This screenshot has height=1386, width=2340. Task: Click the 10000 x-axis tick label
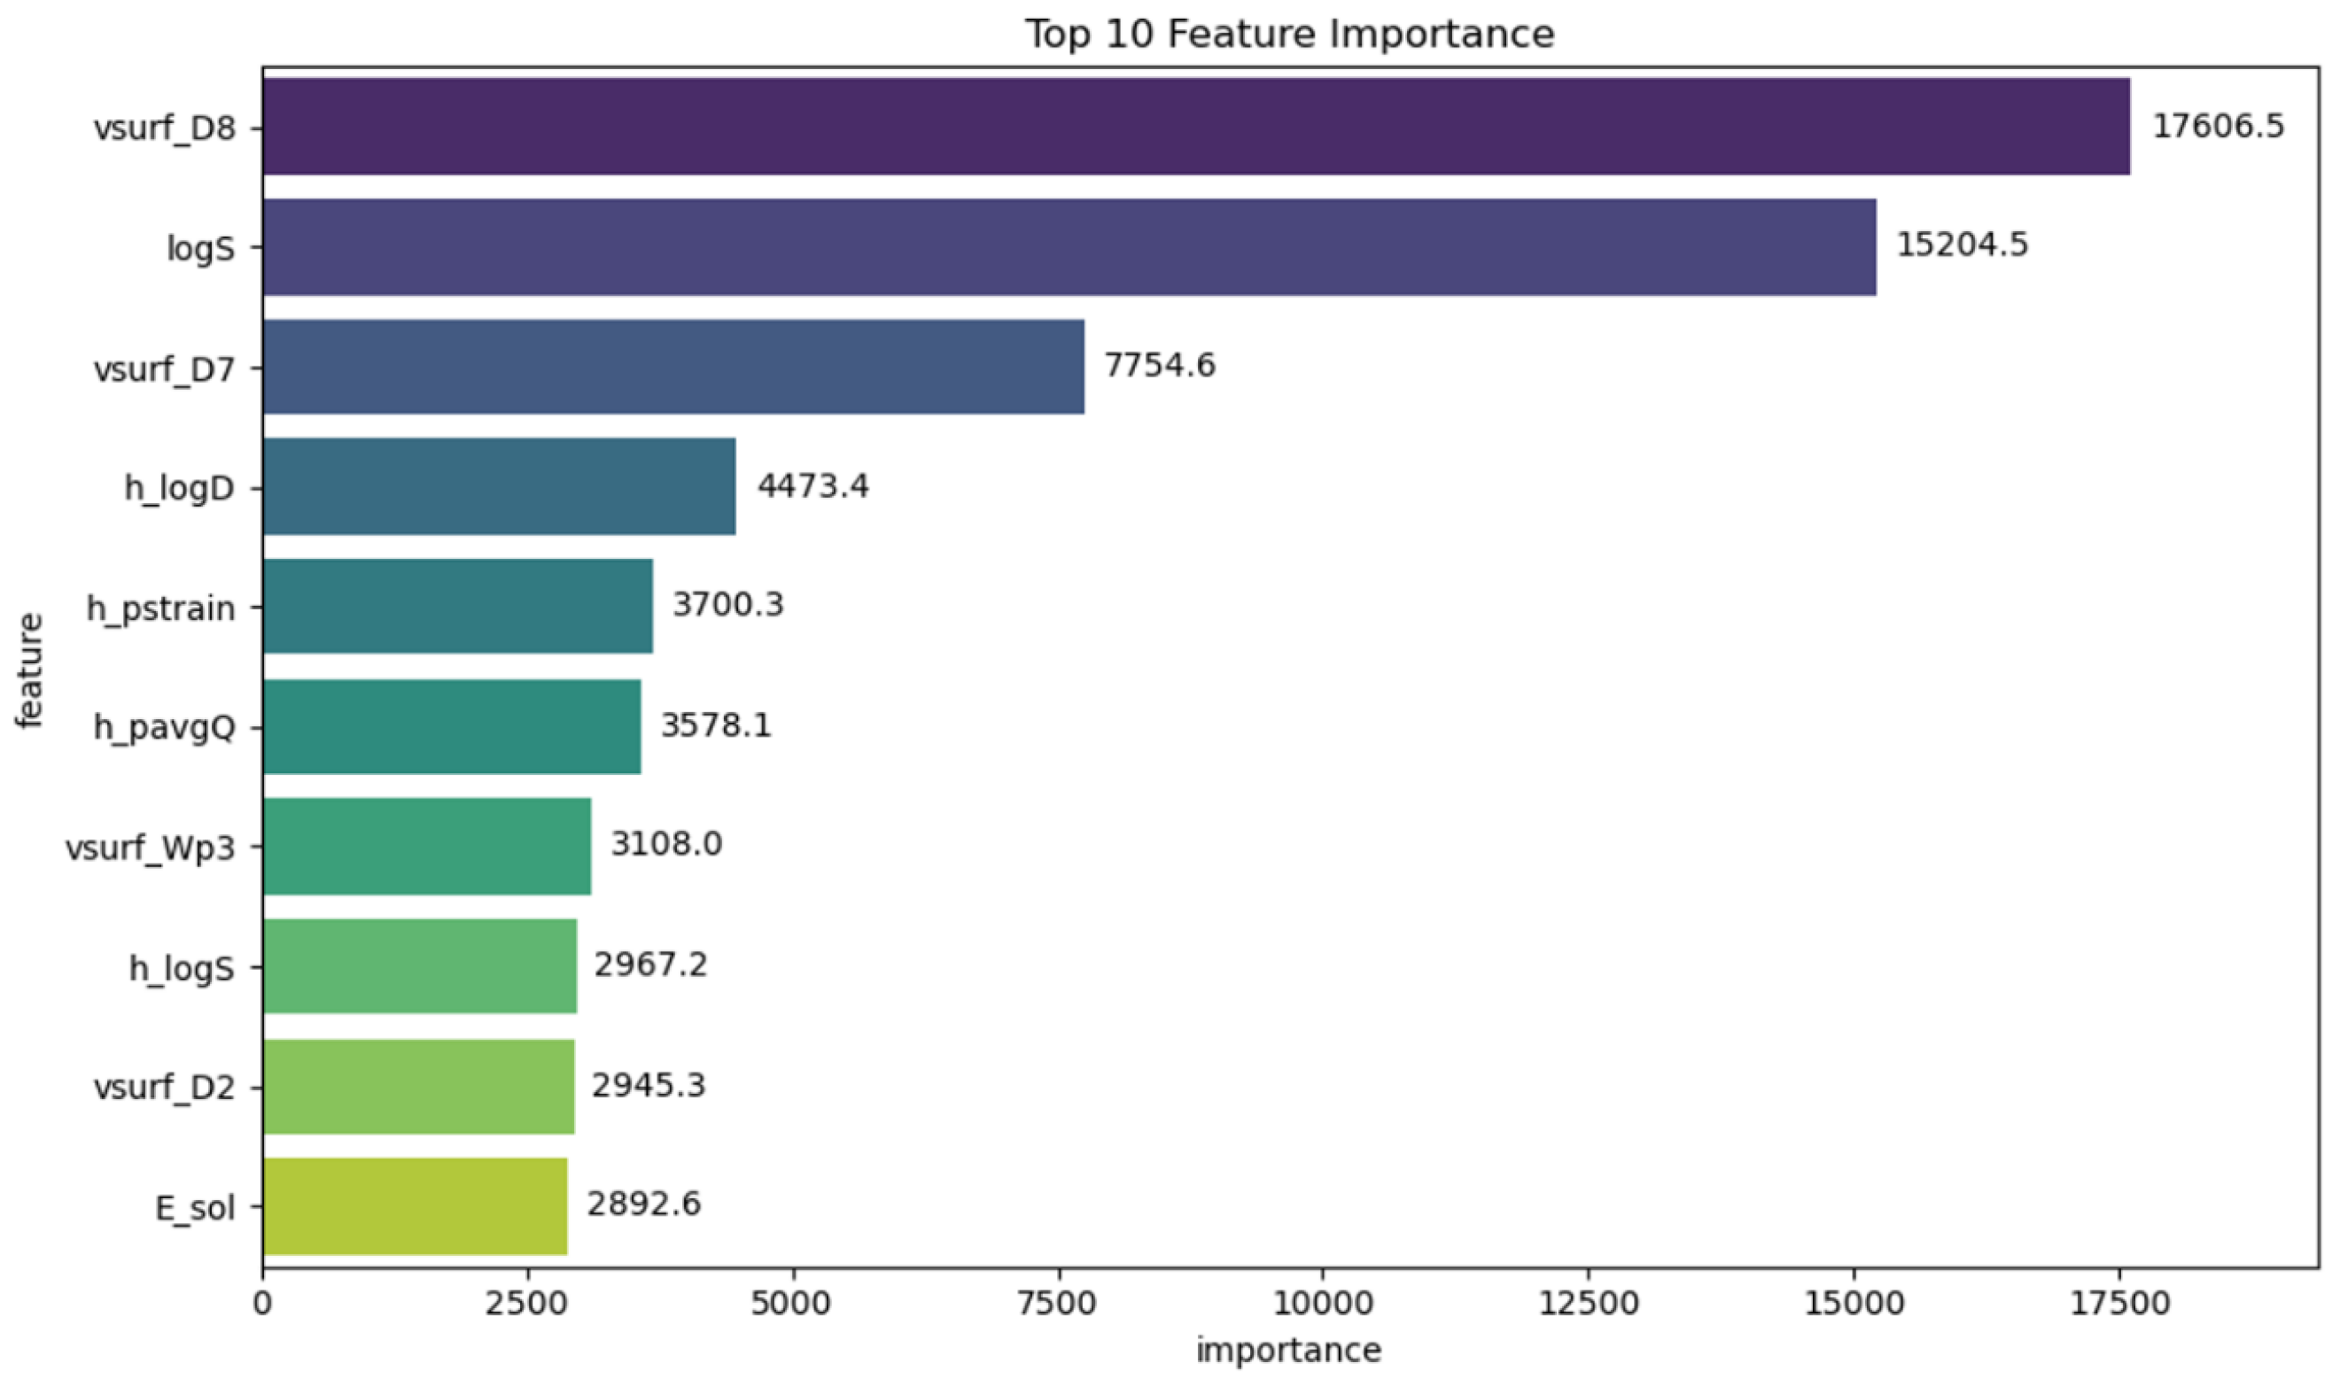coord(1323,1304)
